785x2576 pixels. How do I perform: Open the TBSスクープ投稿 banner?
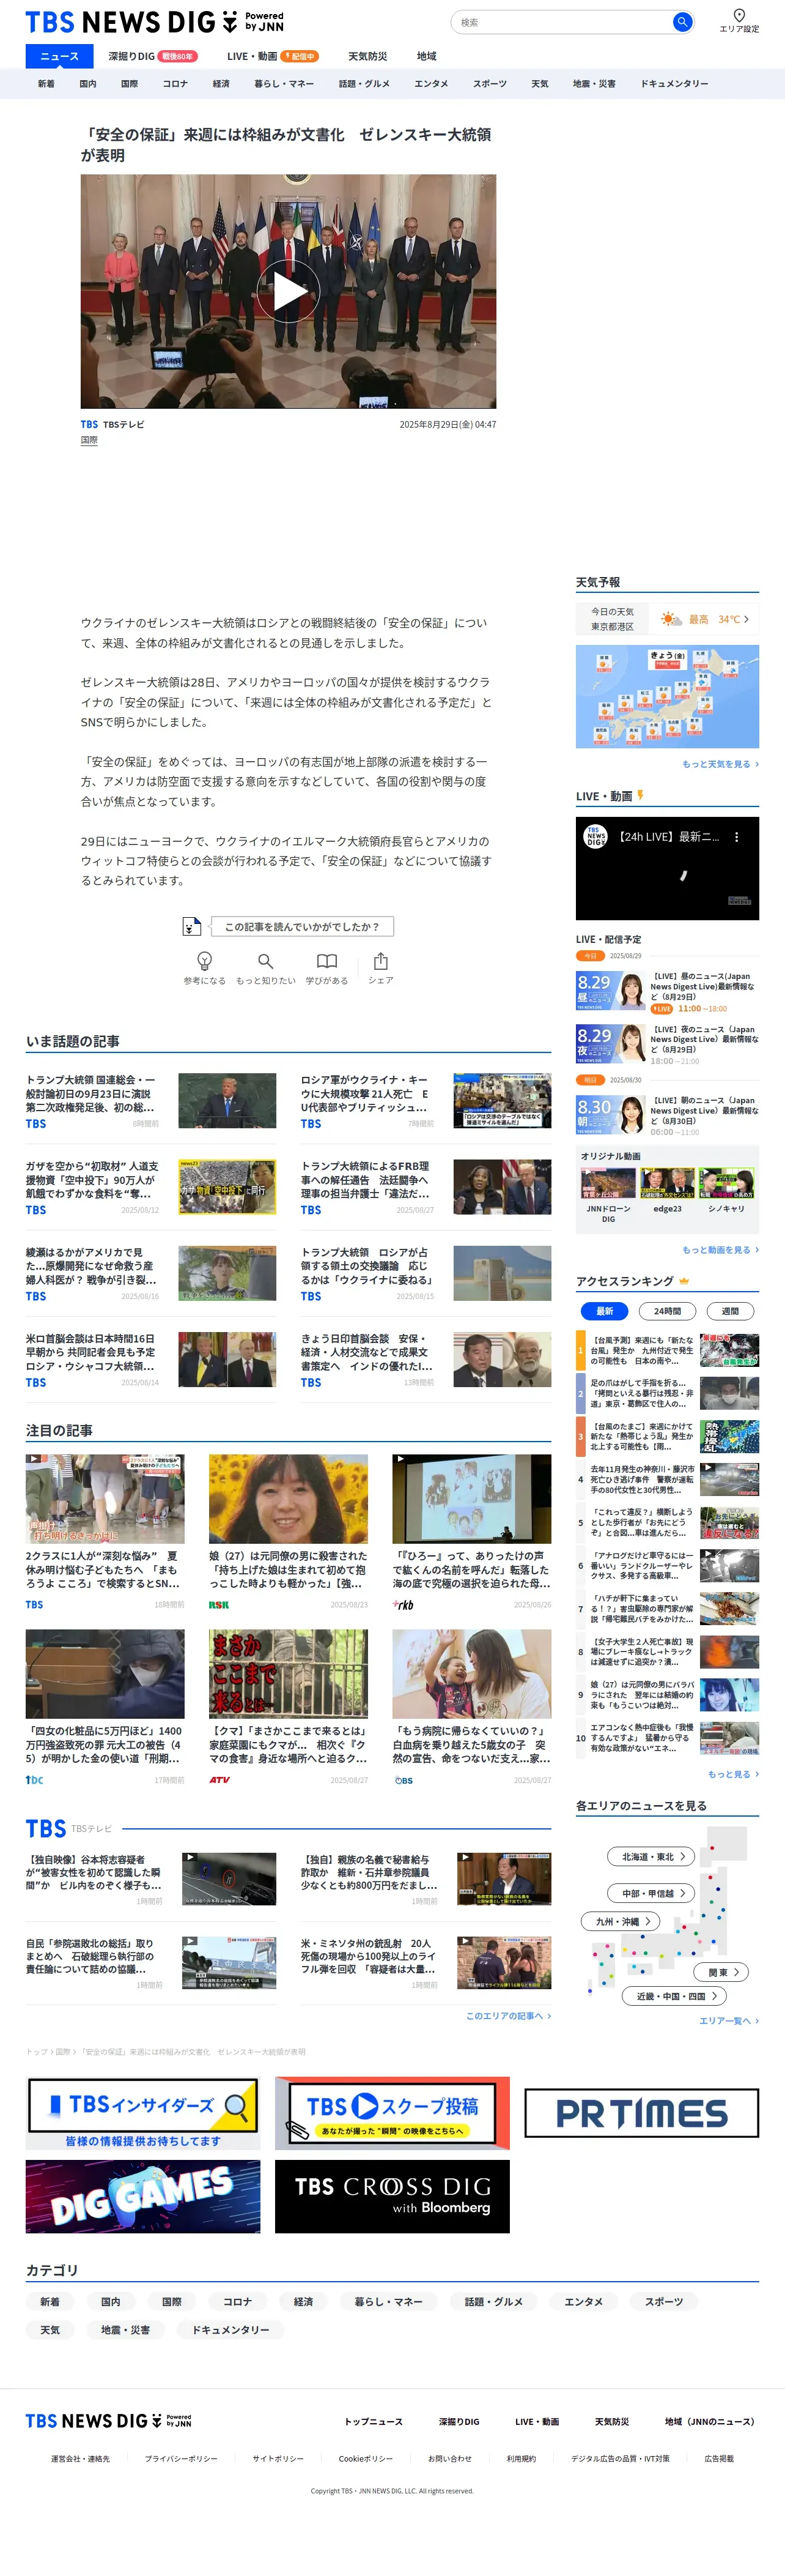(392, 2113)
